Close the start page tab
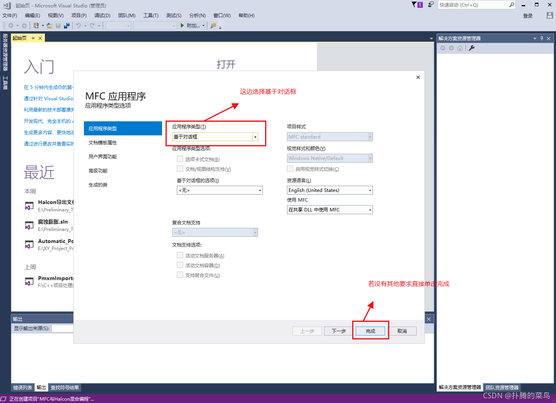Viewport: 556px width, 403px height. pyautogui.click(x=40, y=38)
